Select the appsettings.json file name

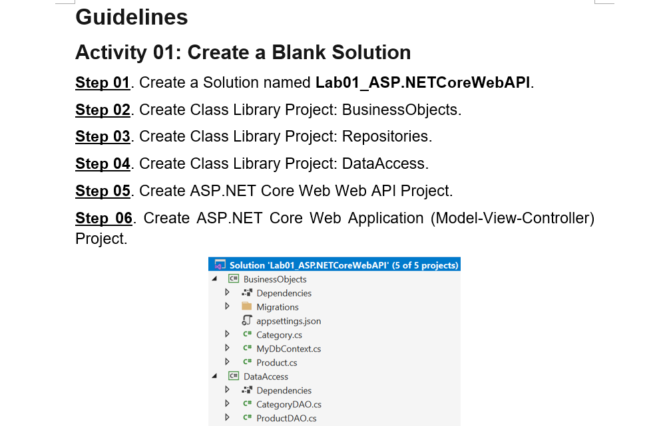pos(288,321)
